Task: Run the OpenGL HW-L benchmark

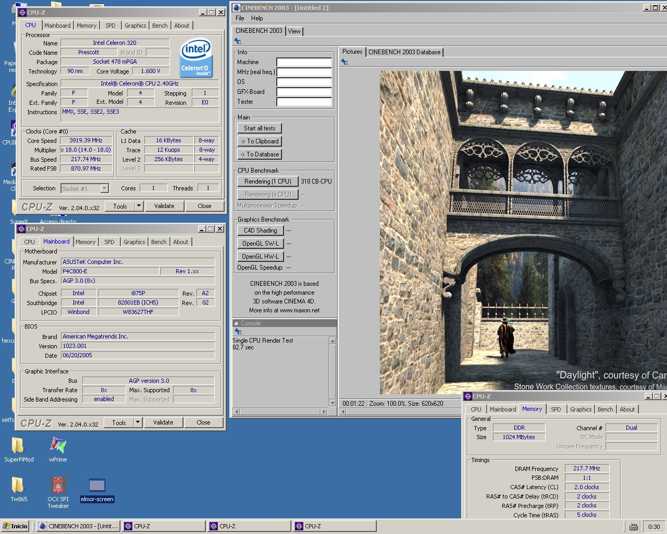Action: [x=261, y=257]
